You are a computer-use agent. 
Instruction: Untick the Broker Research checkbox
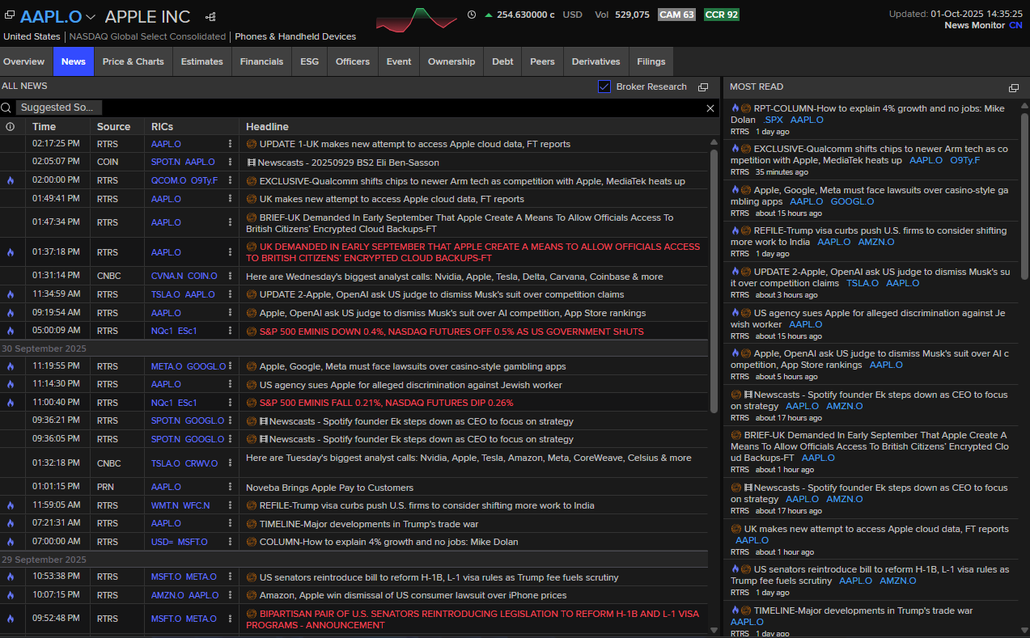(604, 87)
